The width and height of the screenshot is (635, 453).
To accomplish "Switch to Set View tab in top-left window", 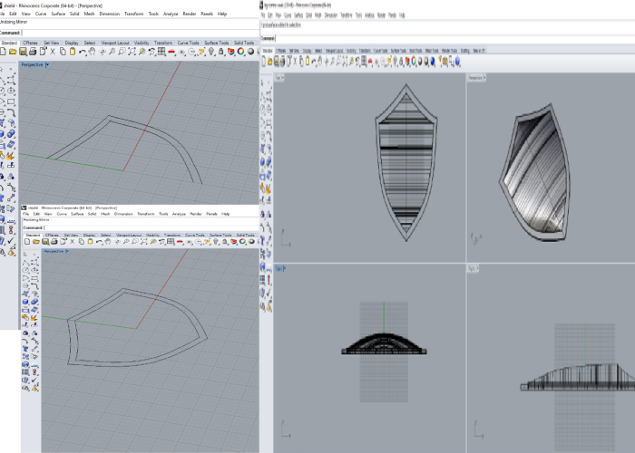I will click(x=51, y=43).
